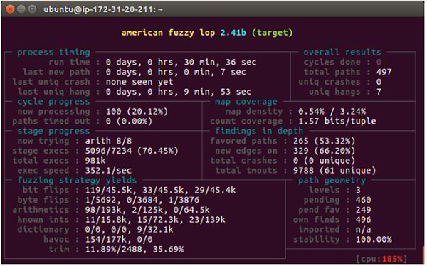
Task: Click cycles done value
Action: 379,62
